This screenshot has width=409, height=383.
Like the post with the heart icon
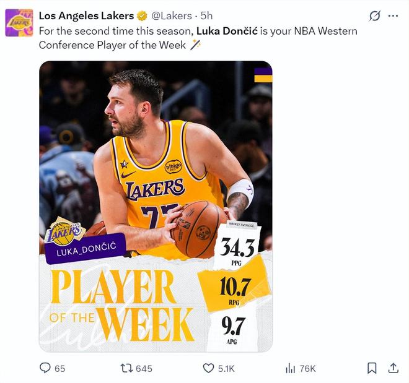(x=209, y=368)
